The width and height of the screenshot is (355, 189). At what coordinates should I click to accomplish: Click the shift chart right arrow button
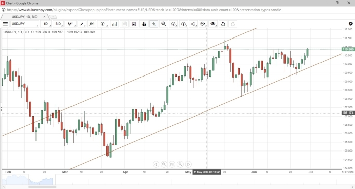click(188, 164)
